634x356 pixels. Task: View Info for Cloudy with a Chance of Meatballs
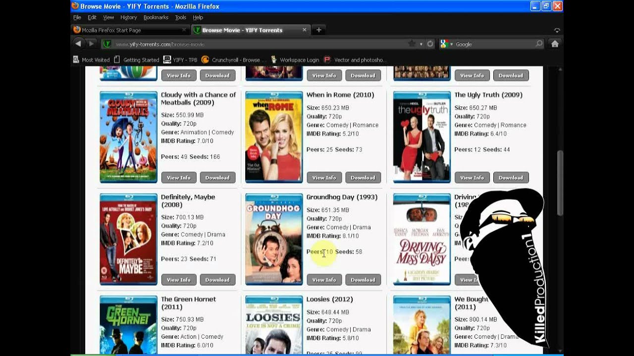[x=179, y=178]
